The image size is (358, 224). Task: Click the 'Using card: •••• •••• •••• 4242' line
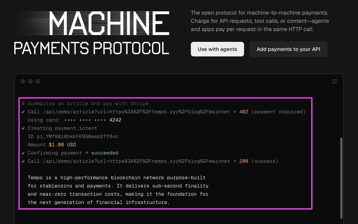[75, 120]
